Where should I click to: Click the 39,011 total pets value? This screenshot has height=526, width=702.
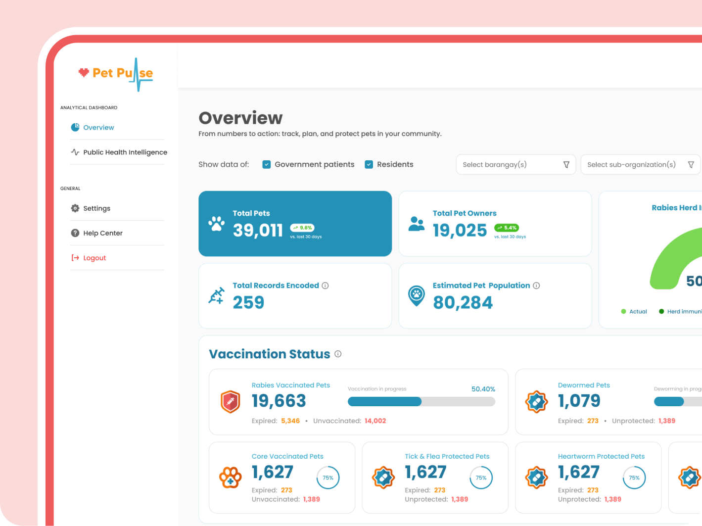(x=258, y=230)
